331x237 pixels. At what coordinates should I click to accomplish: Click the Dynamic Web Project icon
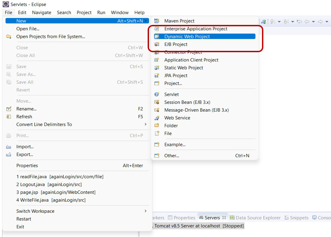tap(157, 37)
